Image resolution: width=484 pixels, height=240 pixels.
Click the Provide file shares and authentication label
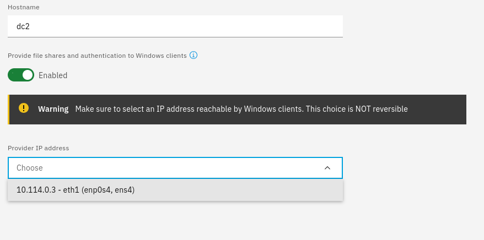click(97, 56)
